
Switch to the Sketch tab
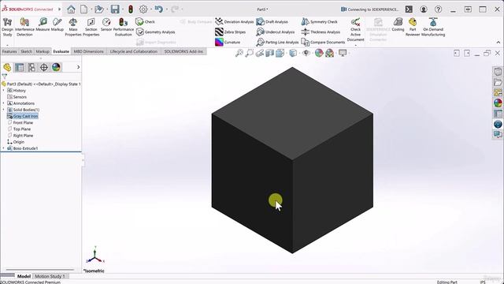[x=26, y=51]
